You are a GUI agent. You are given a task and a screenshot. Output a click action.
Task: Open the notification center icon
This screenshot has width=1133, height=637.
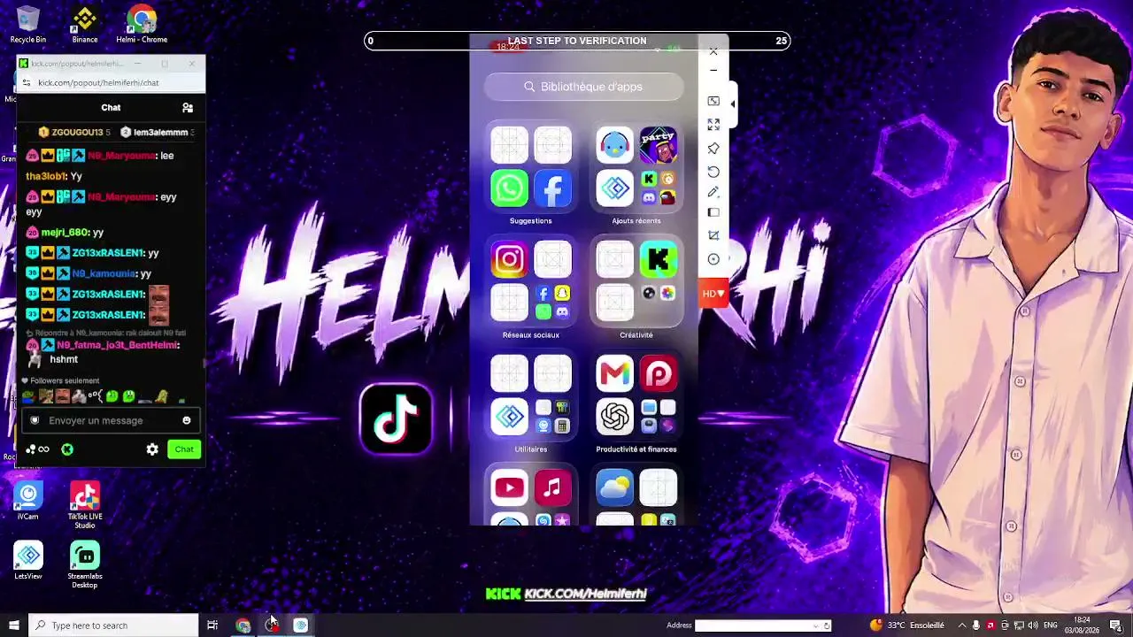coord(1115,625)
